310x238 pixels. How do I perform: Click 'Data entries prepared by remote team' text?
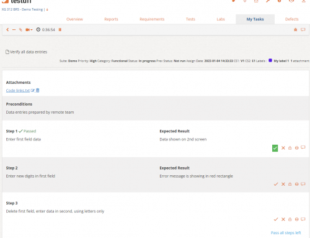(40, 112)
